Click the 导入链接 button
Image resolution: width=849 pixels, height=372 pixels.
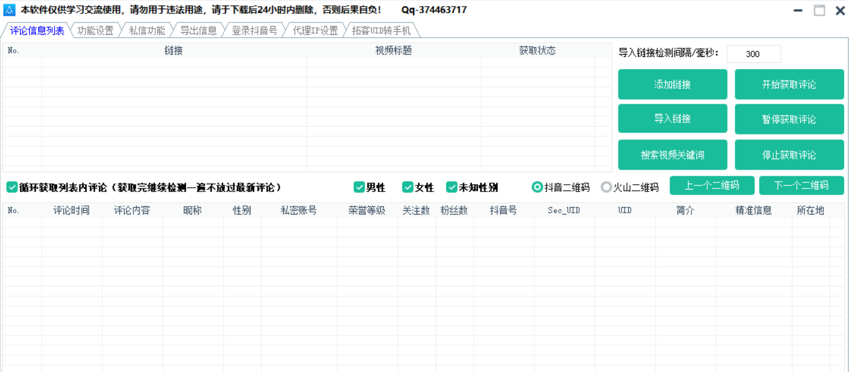tap(672, 119)
